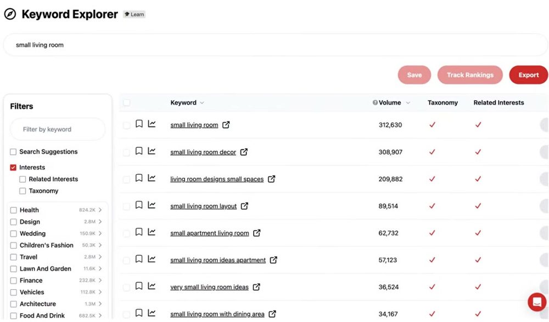
Task: Select the Health category checkbox
Action: pos(14,210)
